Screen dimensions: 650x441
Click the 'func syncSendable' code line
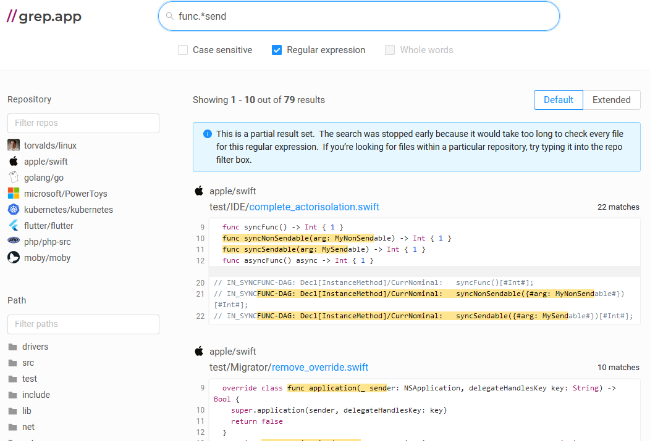(x=324, y=249)
